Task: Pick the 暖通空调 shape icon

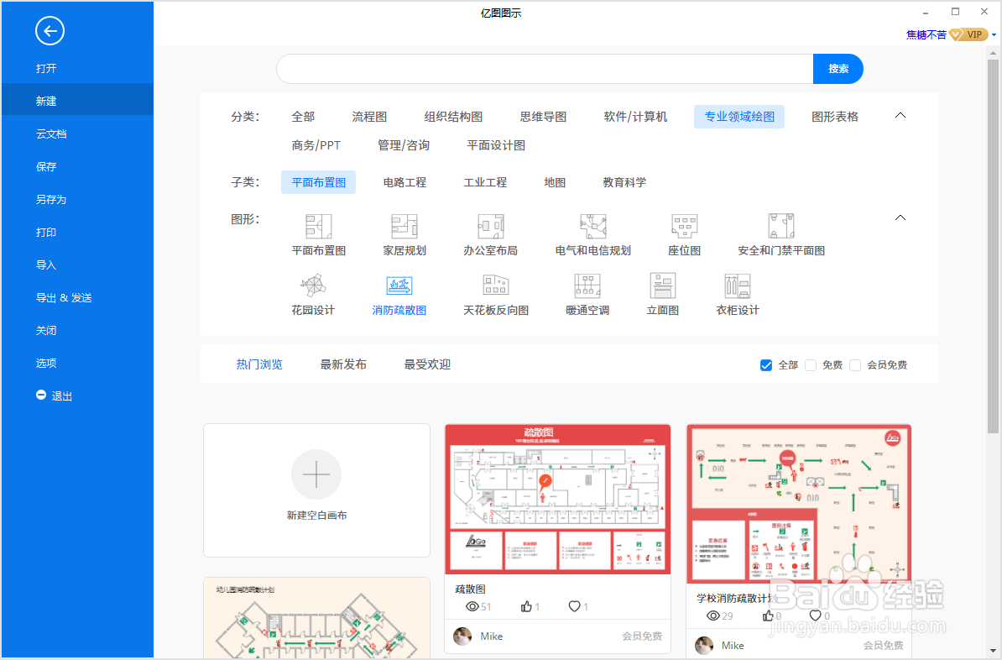Action: (x=587, y=285)
